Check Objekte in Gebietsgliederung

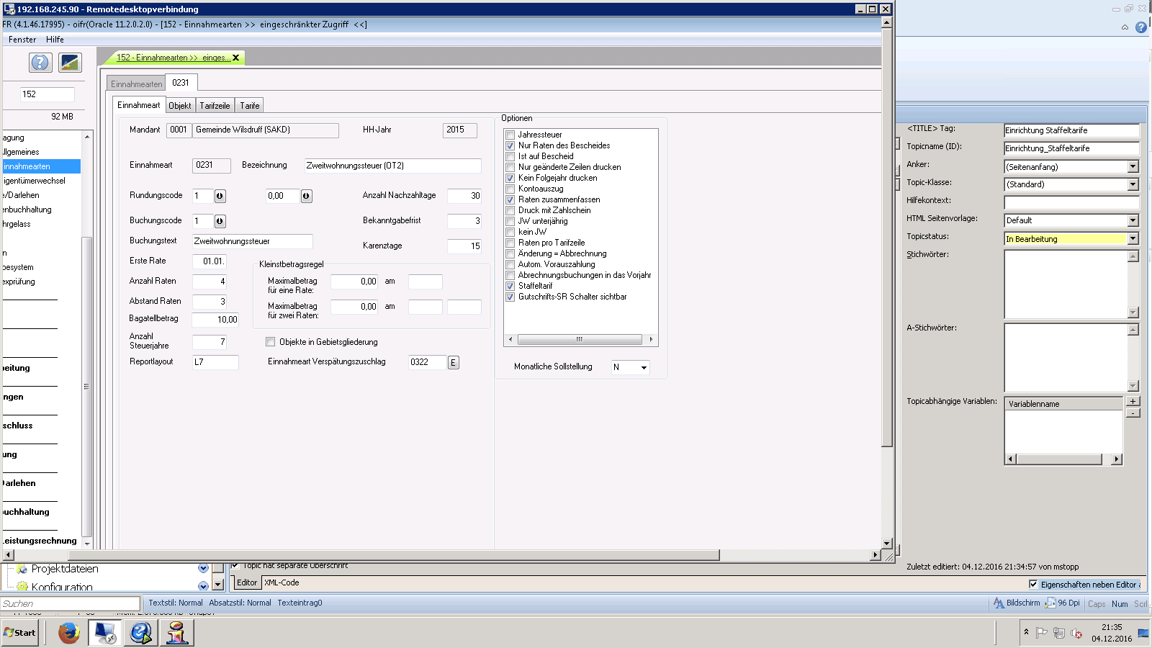271,342
